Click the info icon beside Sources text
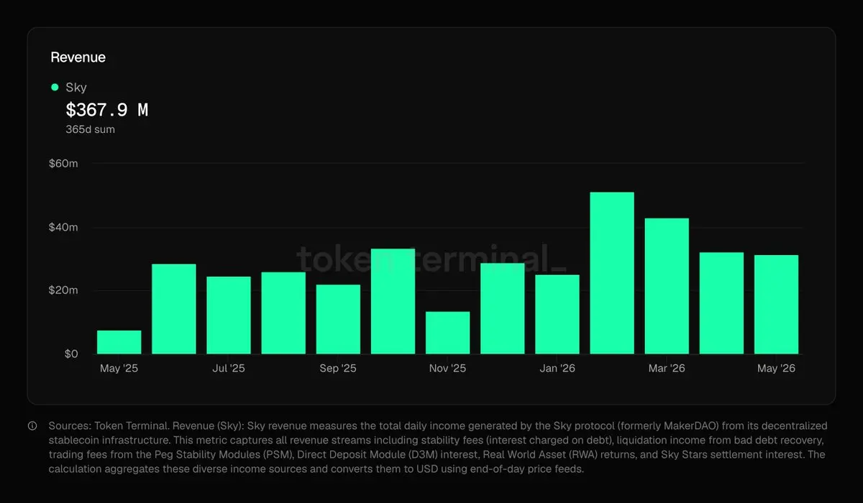863x503 pixels. pyautogui.click(x=32, y=426)
